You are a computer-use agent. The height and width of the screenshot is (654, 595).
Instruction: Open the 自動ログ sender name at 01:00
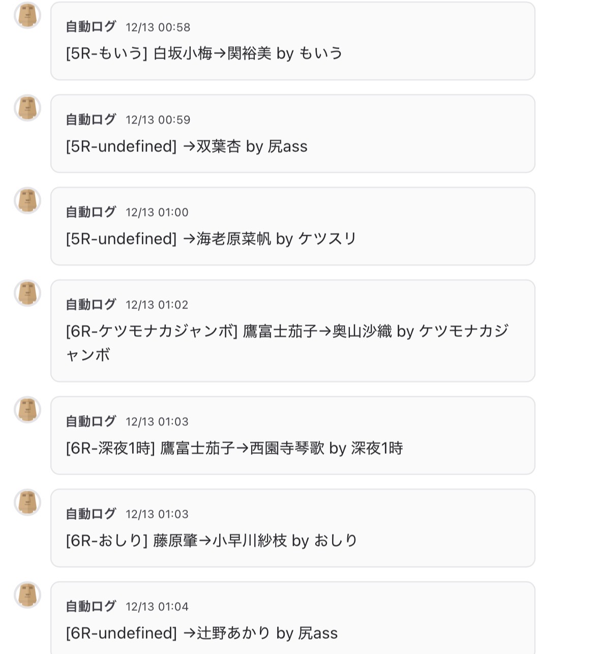pos(91,212)
